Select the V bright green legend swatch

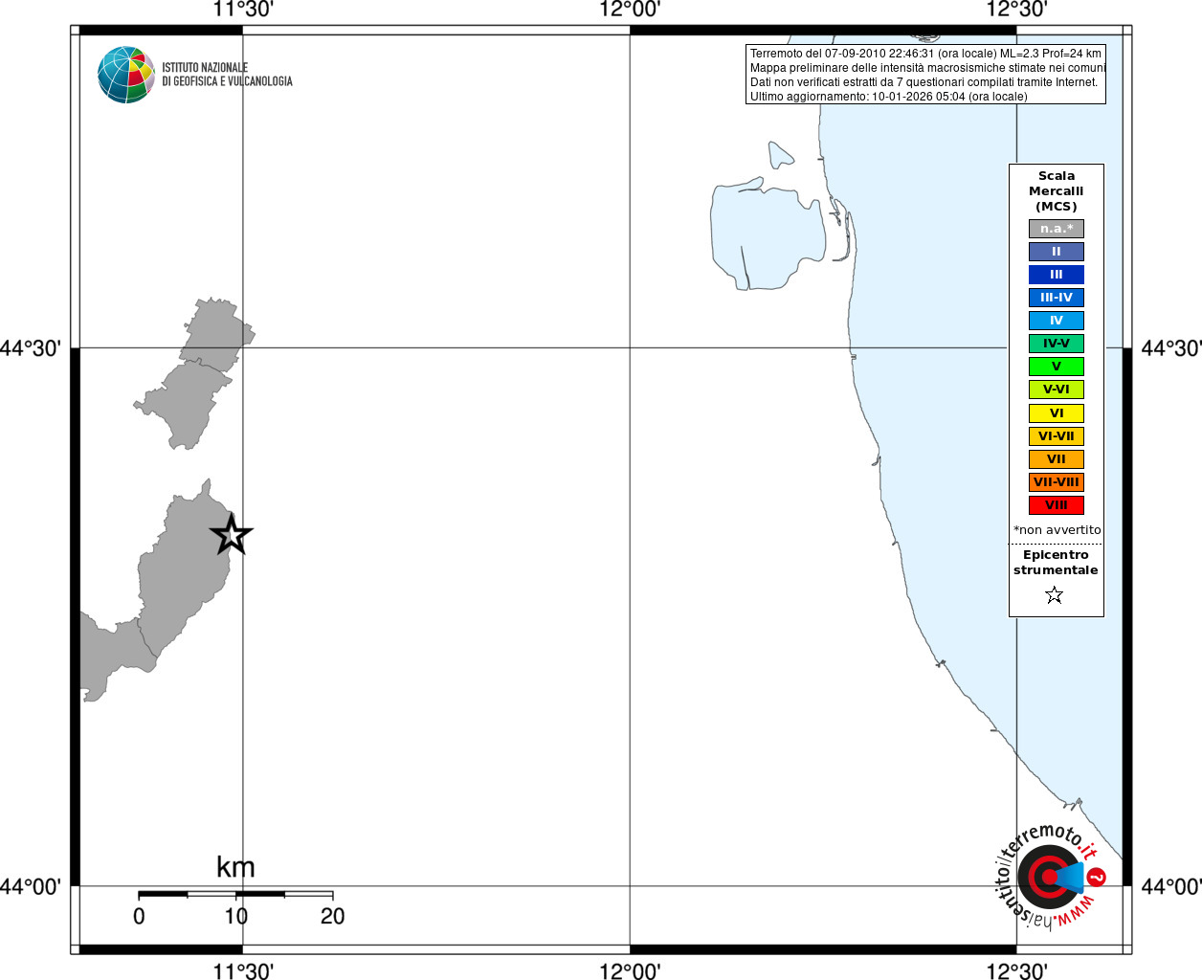click(x=1057, y=367)
